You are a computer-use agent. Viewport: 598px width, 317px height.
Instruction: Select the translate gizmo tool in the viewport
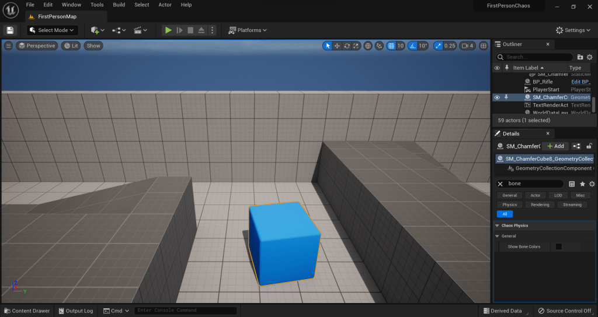337,45
